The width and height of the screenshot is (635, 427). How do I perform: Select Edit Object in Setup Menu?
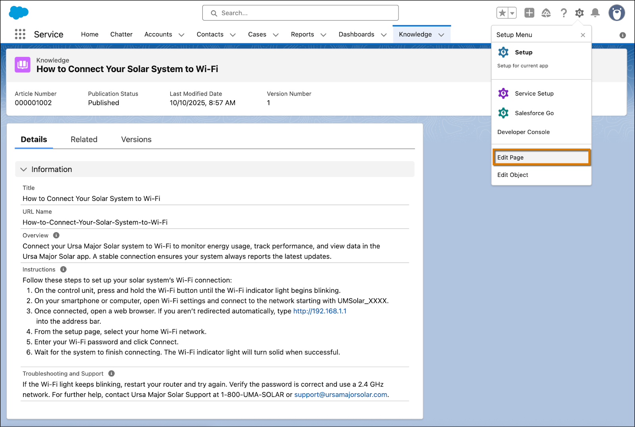(x=513, y=175)
